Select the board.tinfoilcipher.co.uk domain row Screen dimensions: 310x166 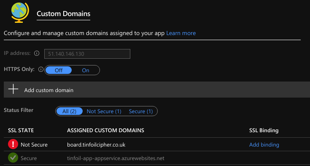coord(157,144)
